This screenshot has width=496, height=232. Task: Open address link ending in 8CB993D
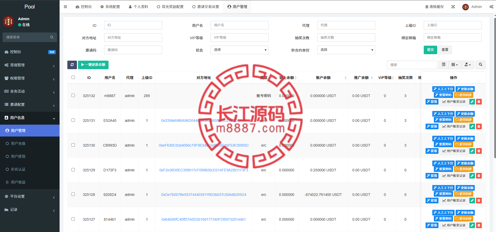point(204,145)
